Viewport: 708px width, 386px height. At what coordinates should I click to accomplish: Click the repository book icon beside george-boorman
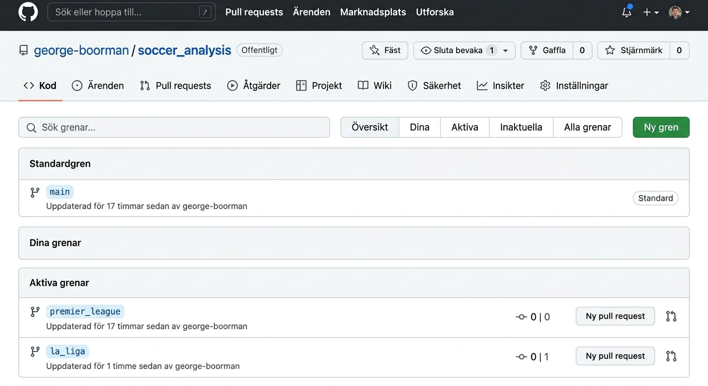pos(24,50)
